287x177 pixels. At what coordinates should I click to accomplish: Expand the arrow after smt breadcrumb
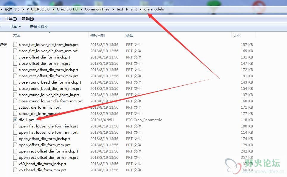(141, 9)
